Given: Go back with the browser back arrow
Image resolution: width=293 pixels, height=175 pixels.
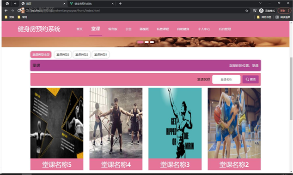Looking at the screenshot, I should (6, 11).
